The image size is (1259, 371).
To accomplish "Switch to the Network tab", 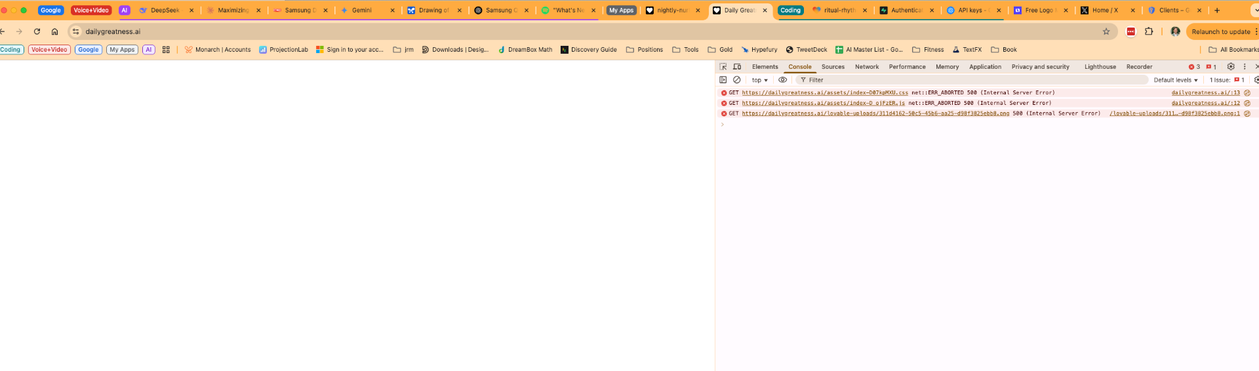I will (x=866, y=67).
